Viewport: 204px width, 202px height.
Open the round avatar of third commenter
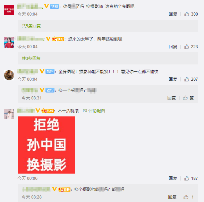[9, 75]
